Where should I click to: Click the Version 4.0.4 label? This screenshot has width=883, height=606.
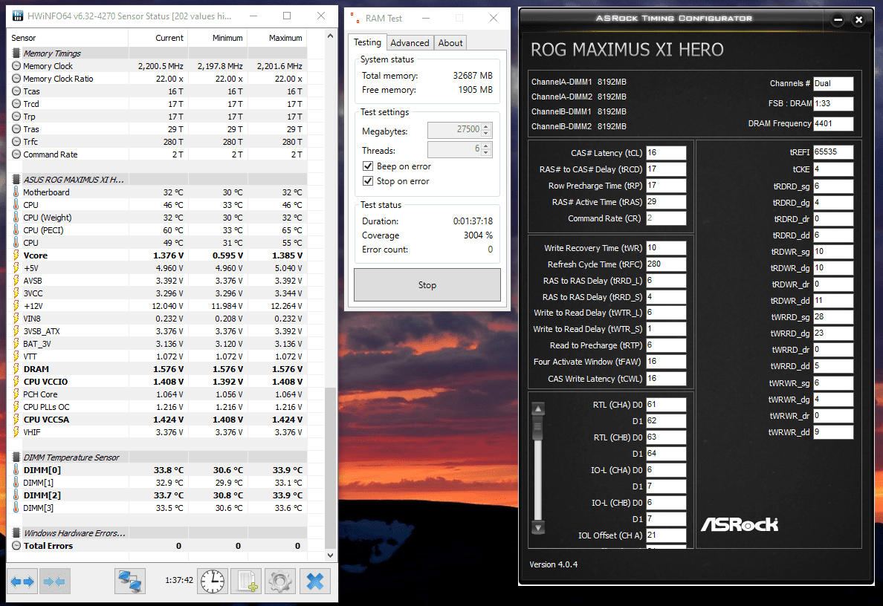click(554, 564)
